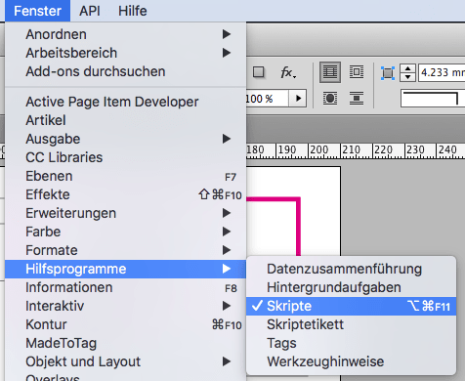Screen dimensions: 465x381
Task: Select wrap around bounding box icon
Action: click(x=357, y=72)
